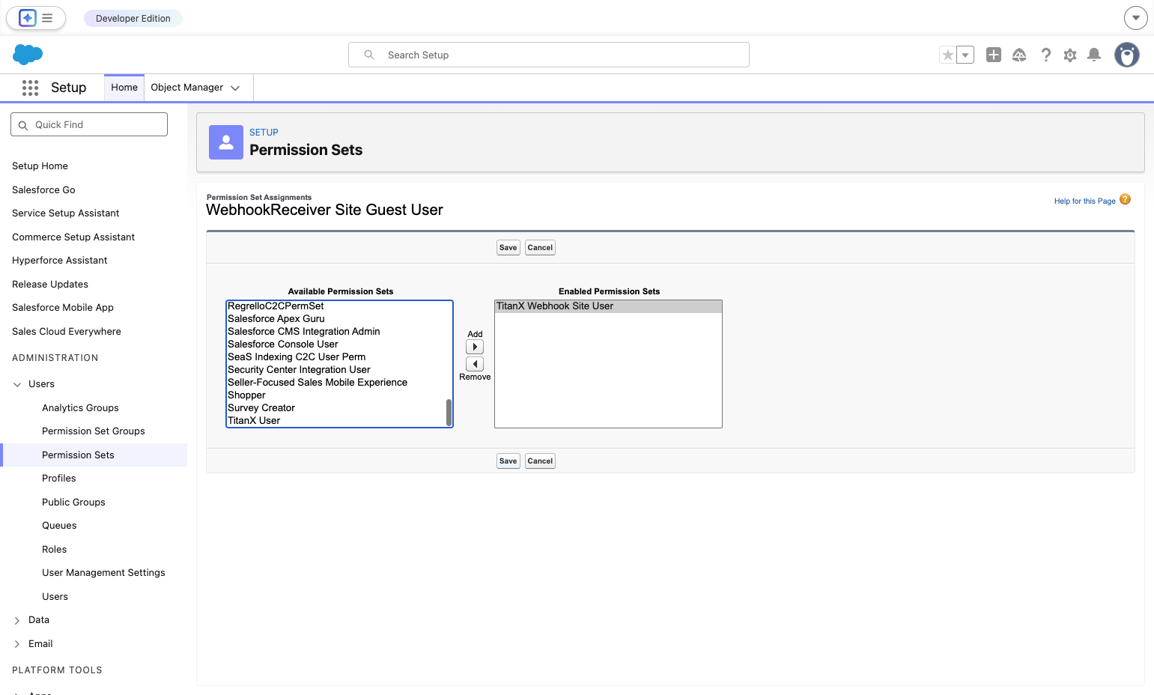Click in the Search Setup field
This screenshot has height=695, width=1154.
pos(549,55)
